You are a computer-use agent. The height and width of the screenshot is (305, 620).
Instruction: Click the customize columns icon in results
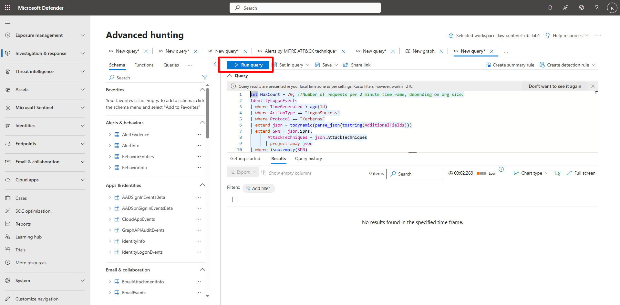[558, 173]
